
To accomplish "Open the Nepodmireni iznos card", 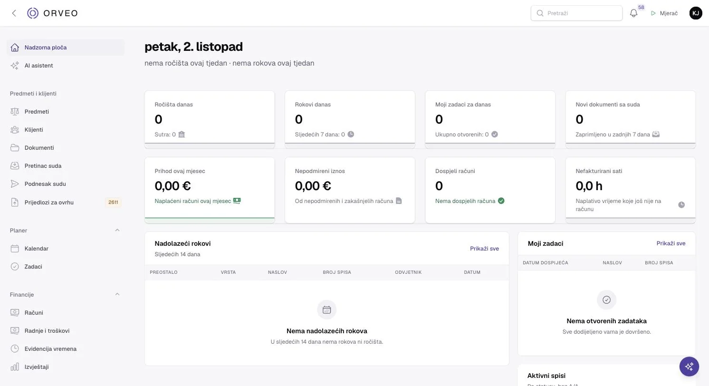I will (350, 190).
